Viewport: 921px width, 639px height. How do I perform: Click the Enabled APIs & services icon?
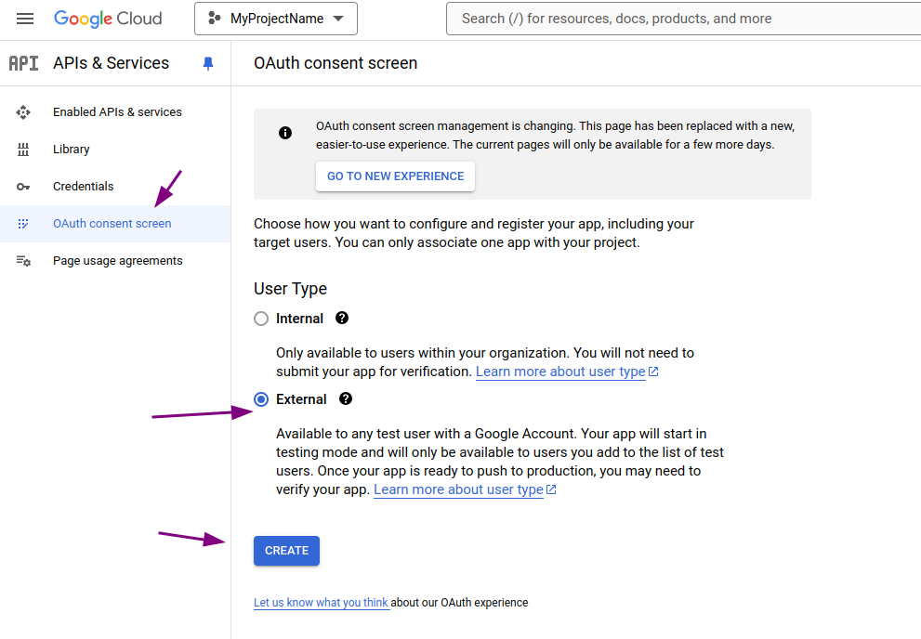(x=22, y=111)
